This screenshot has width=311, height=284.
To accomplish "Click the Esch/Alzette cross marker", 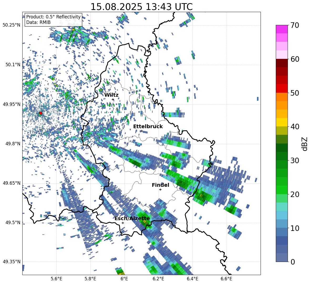I will point(123,223).
